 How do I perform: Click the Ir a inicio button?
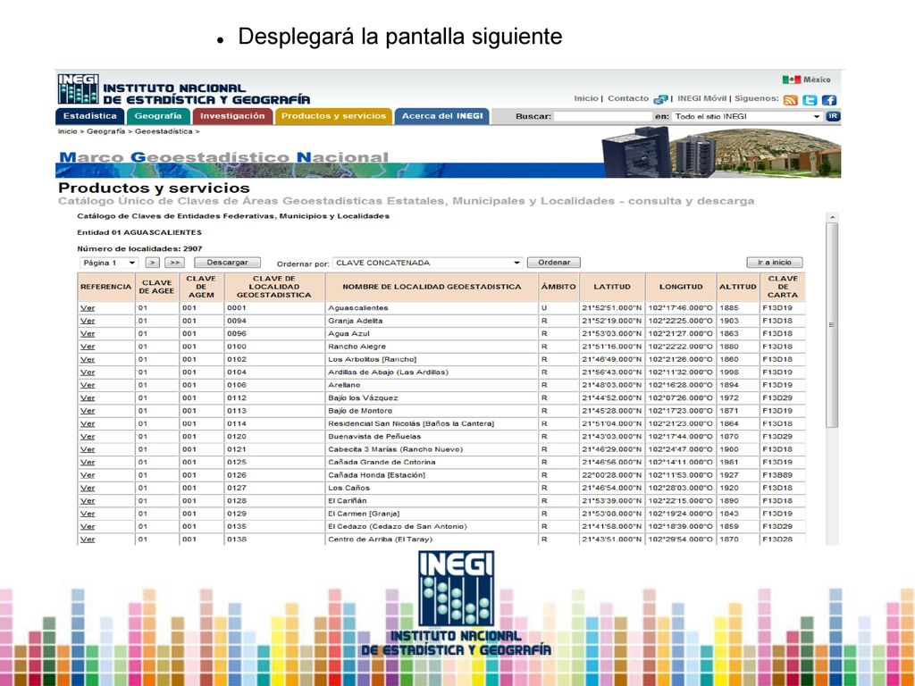click(x=775, y=263)
